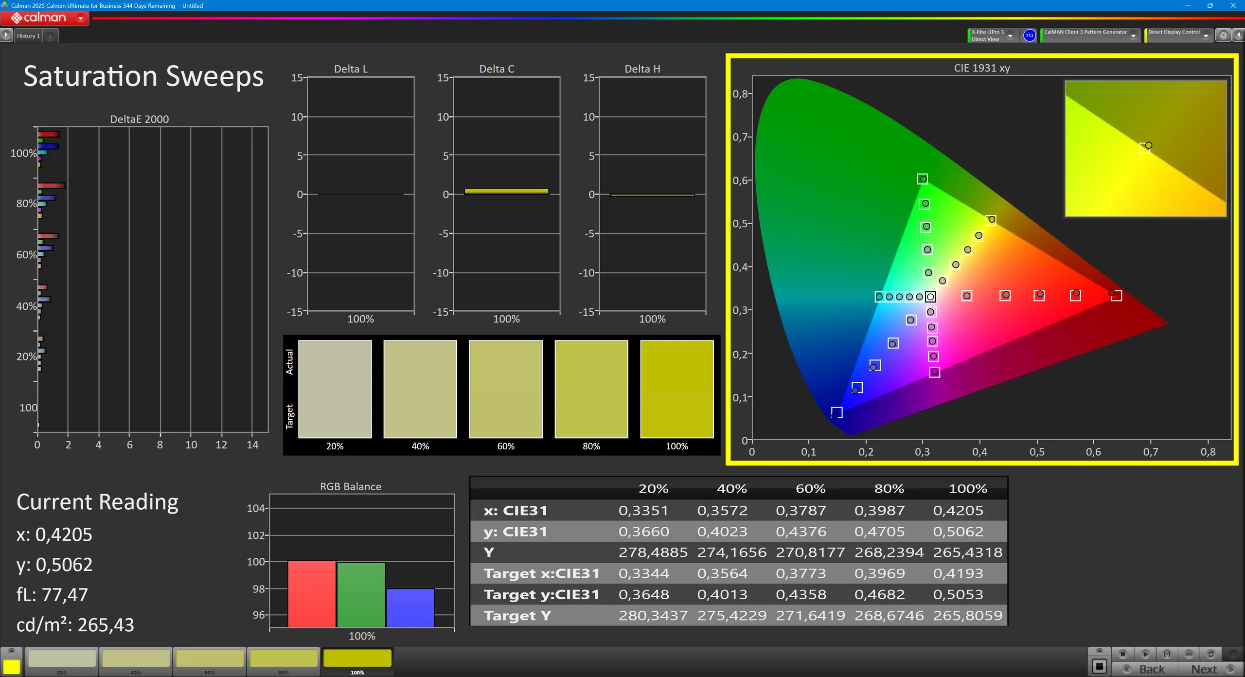The image size is (1245, 677).
Task: Click the blue 711 meter badge
Action: point(1029,36)
